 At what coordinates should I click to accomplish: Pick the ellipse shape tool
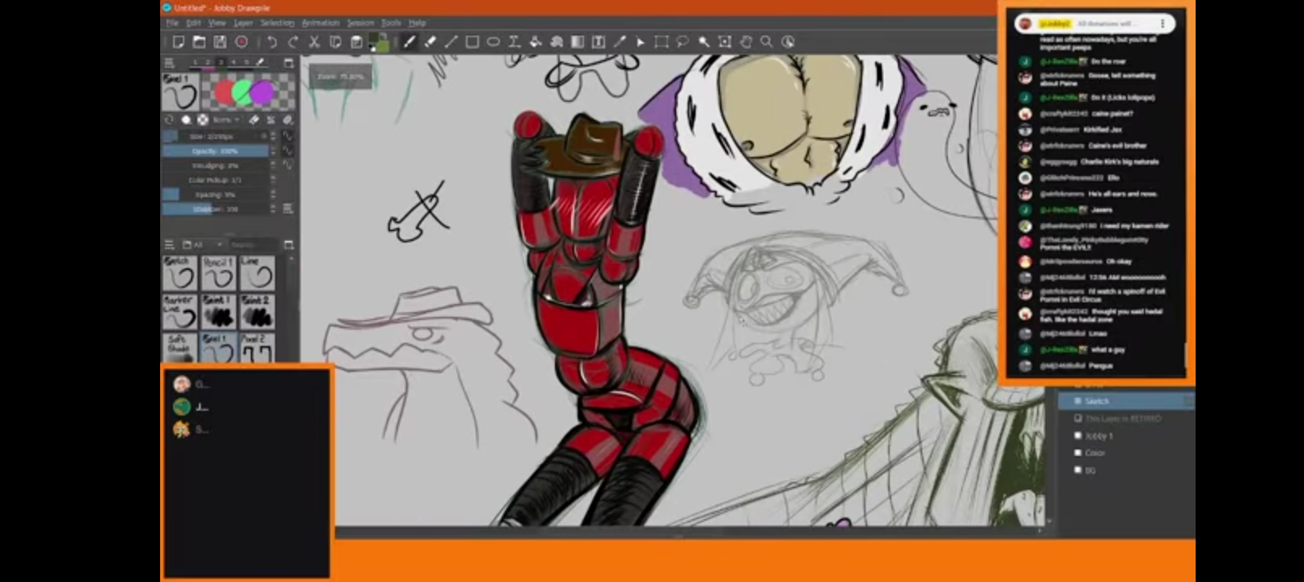click(493, 42)
